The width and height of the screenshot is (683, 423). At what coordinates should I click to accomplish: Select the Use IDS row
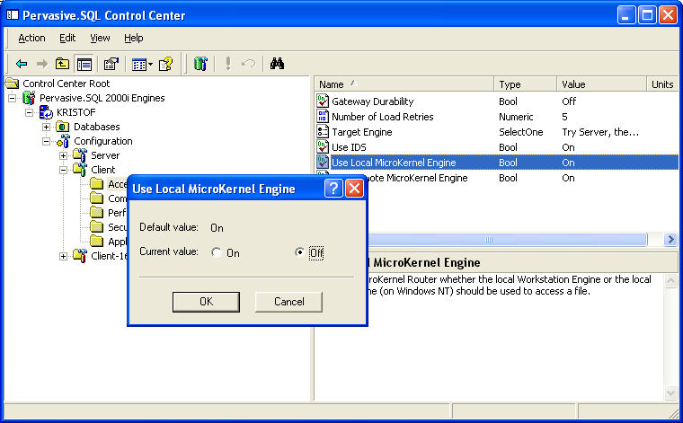click(x=496, y=146)
